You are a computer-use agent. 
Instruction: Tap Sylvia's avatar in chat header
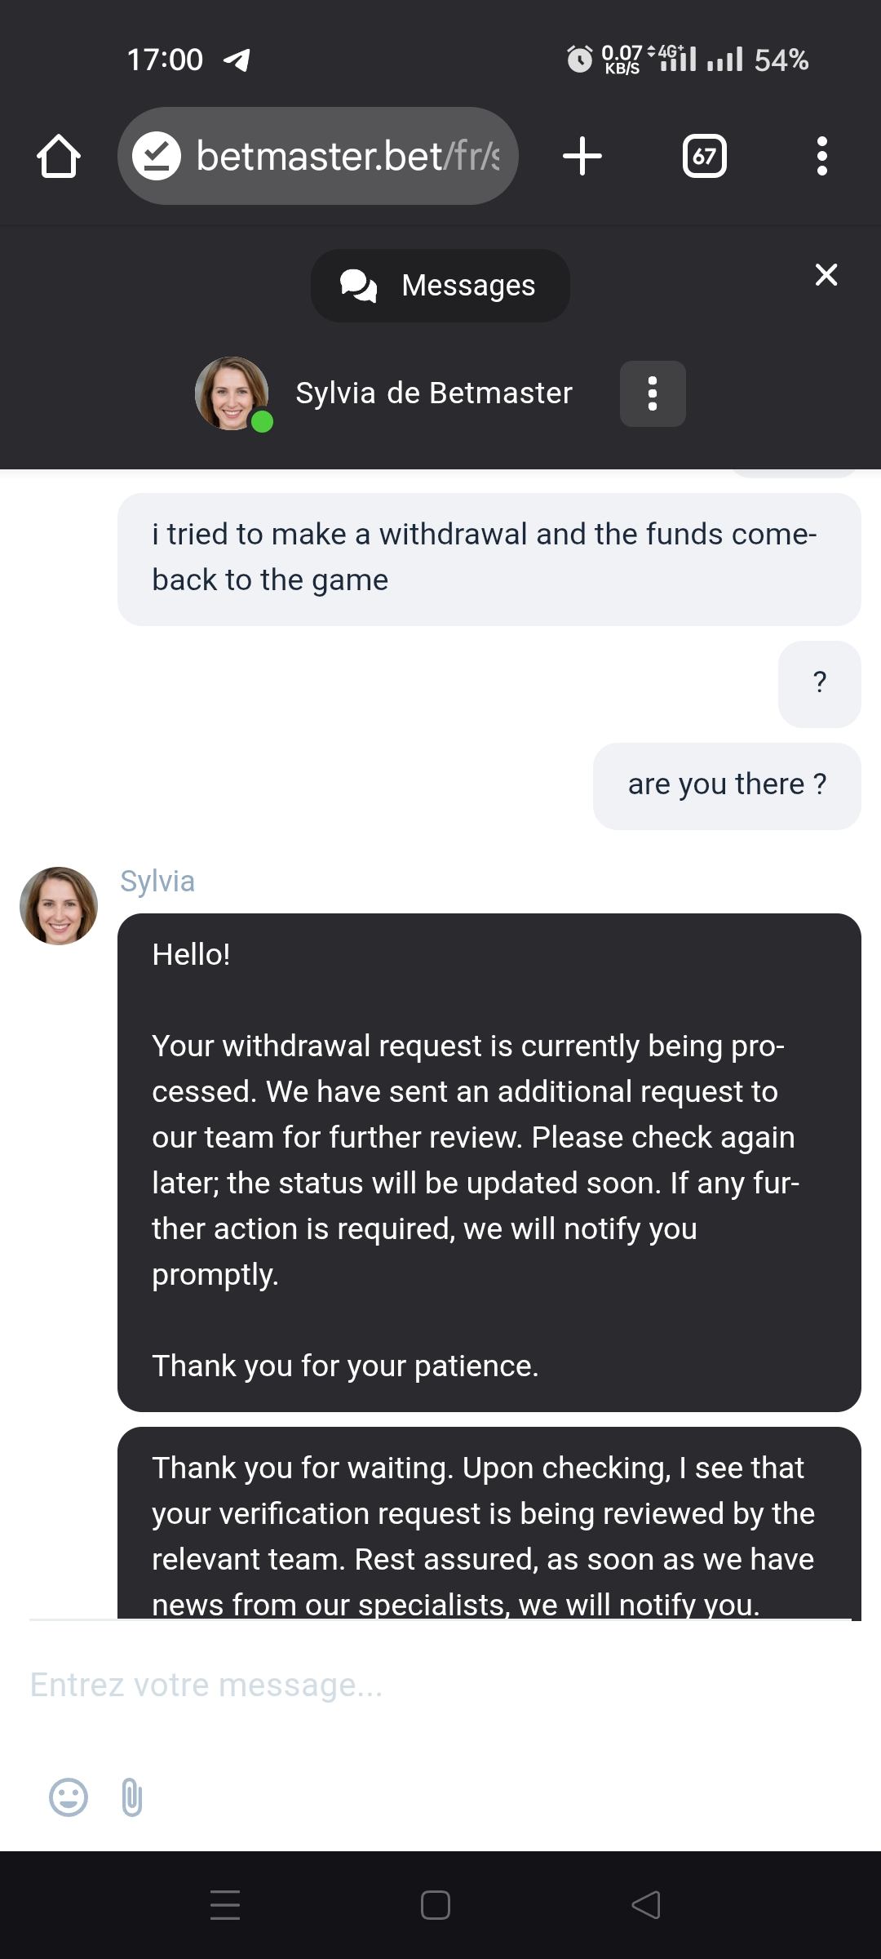point(232,393)
